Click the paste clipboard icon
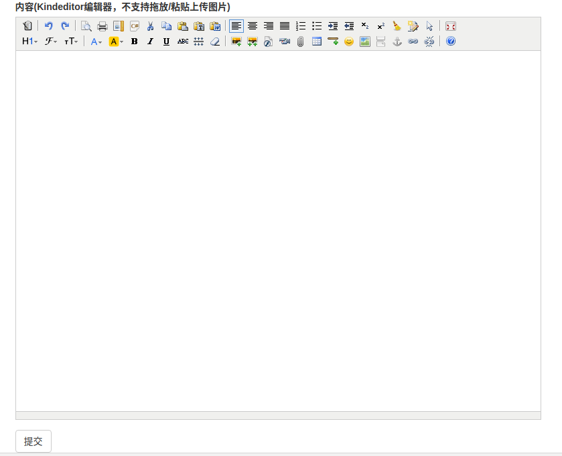Viewport: 562px width, 456px height. pyautogui.click(x=183, y=26)
